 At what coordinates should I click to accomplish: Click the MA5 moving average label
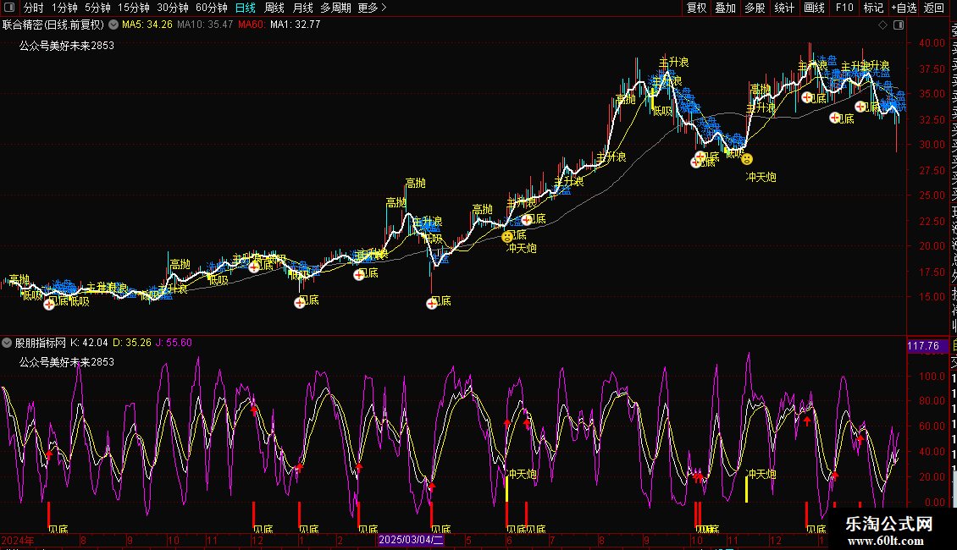point(147,25)
